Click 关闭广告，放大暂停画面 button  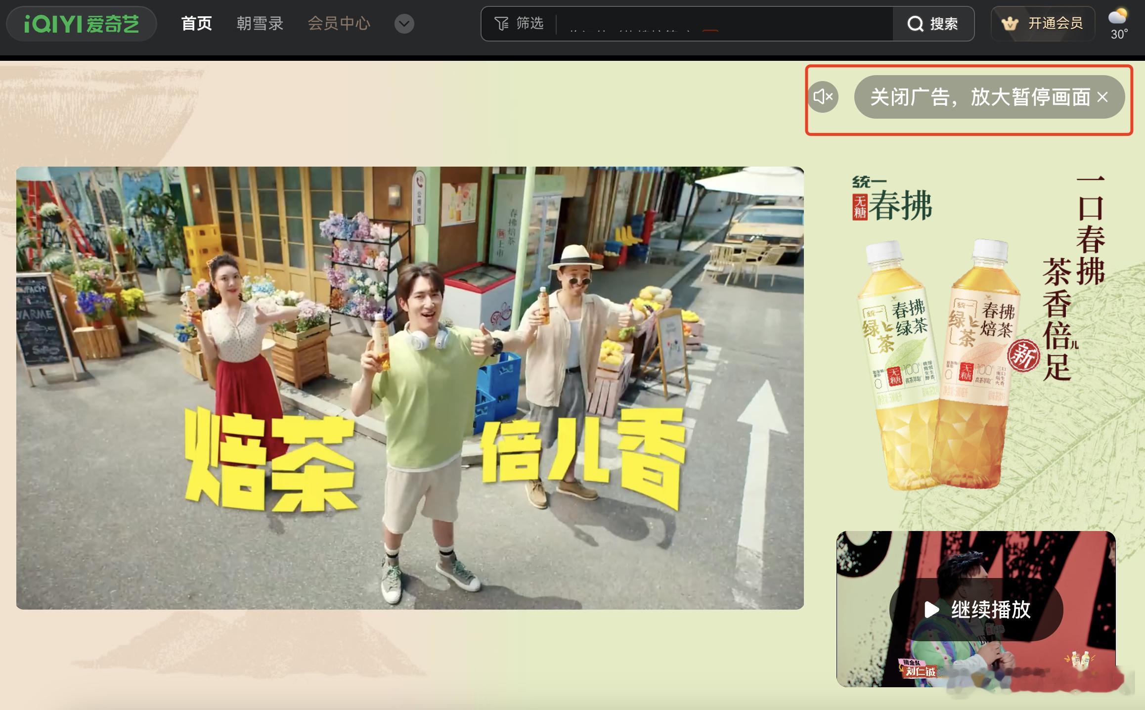tap(989, 97)
